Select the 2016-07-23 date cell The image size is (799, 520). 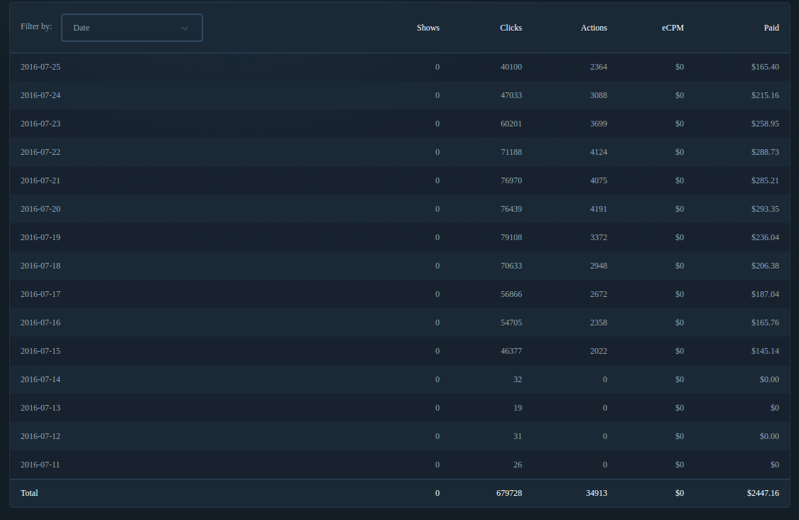(x=40, y=124)
